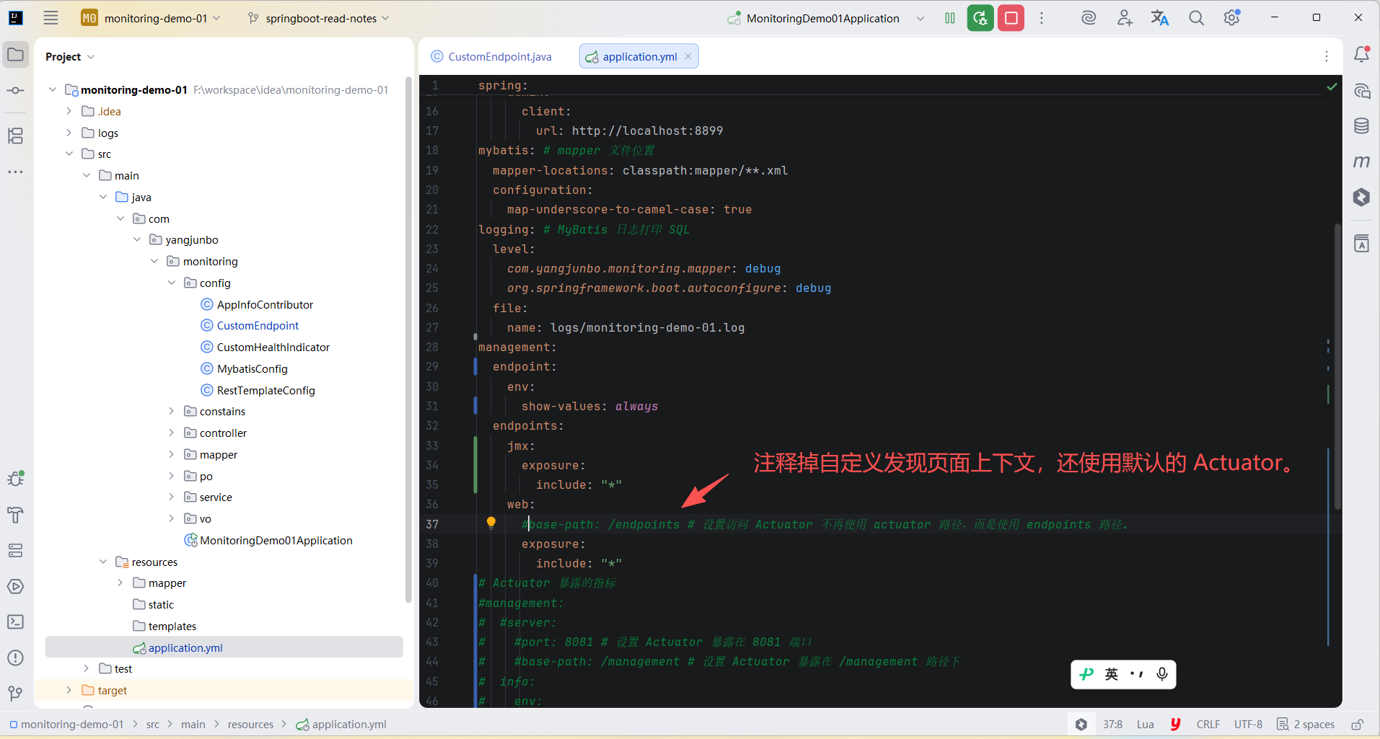Close the application.yml tab
The width and height of the screenshot is (1380, 739).
[x=688, y=56]
